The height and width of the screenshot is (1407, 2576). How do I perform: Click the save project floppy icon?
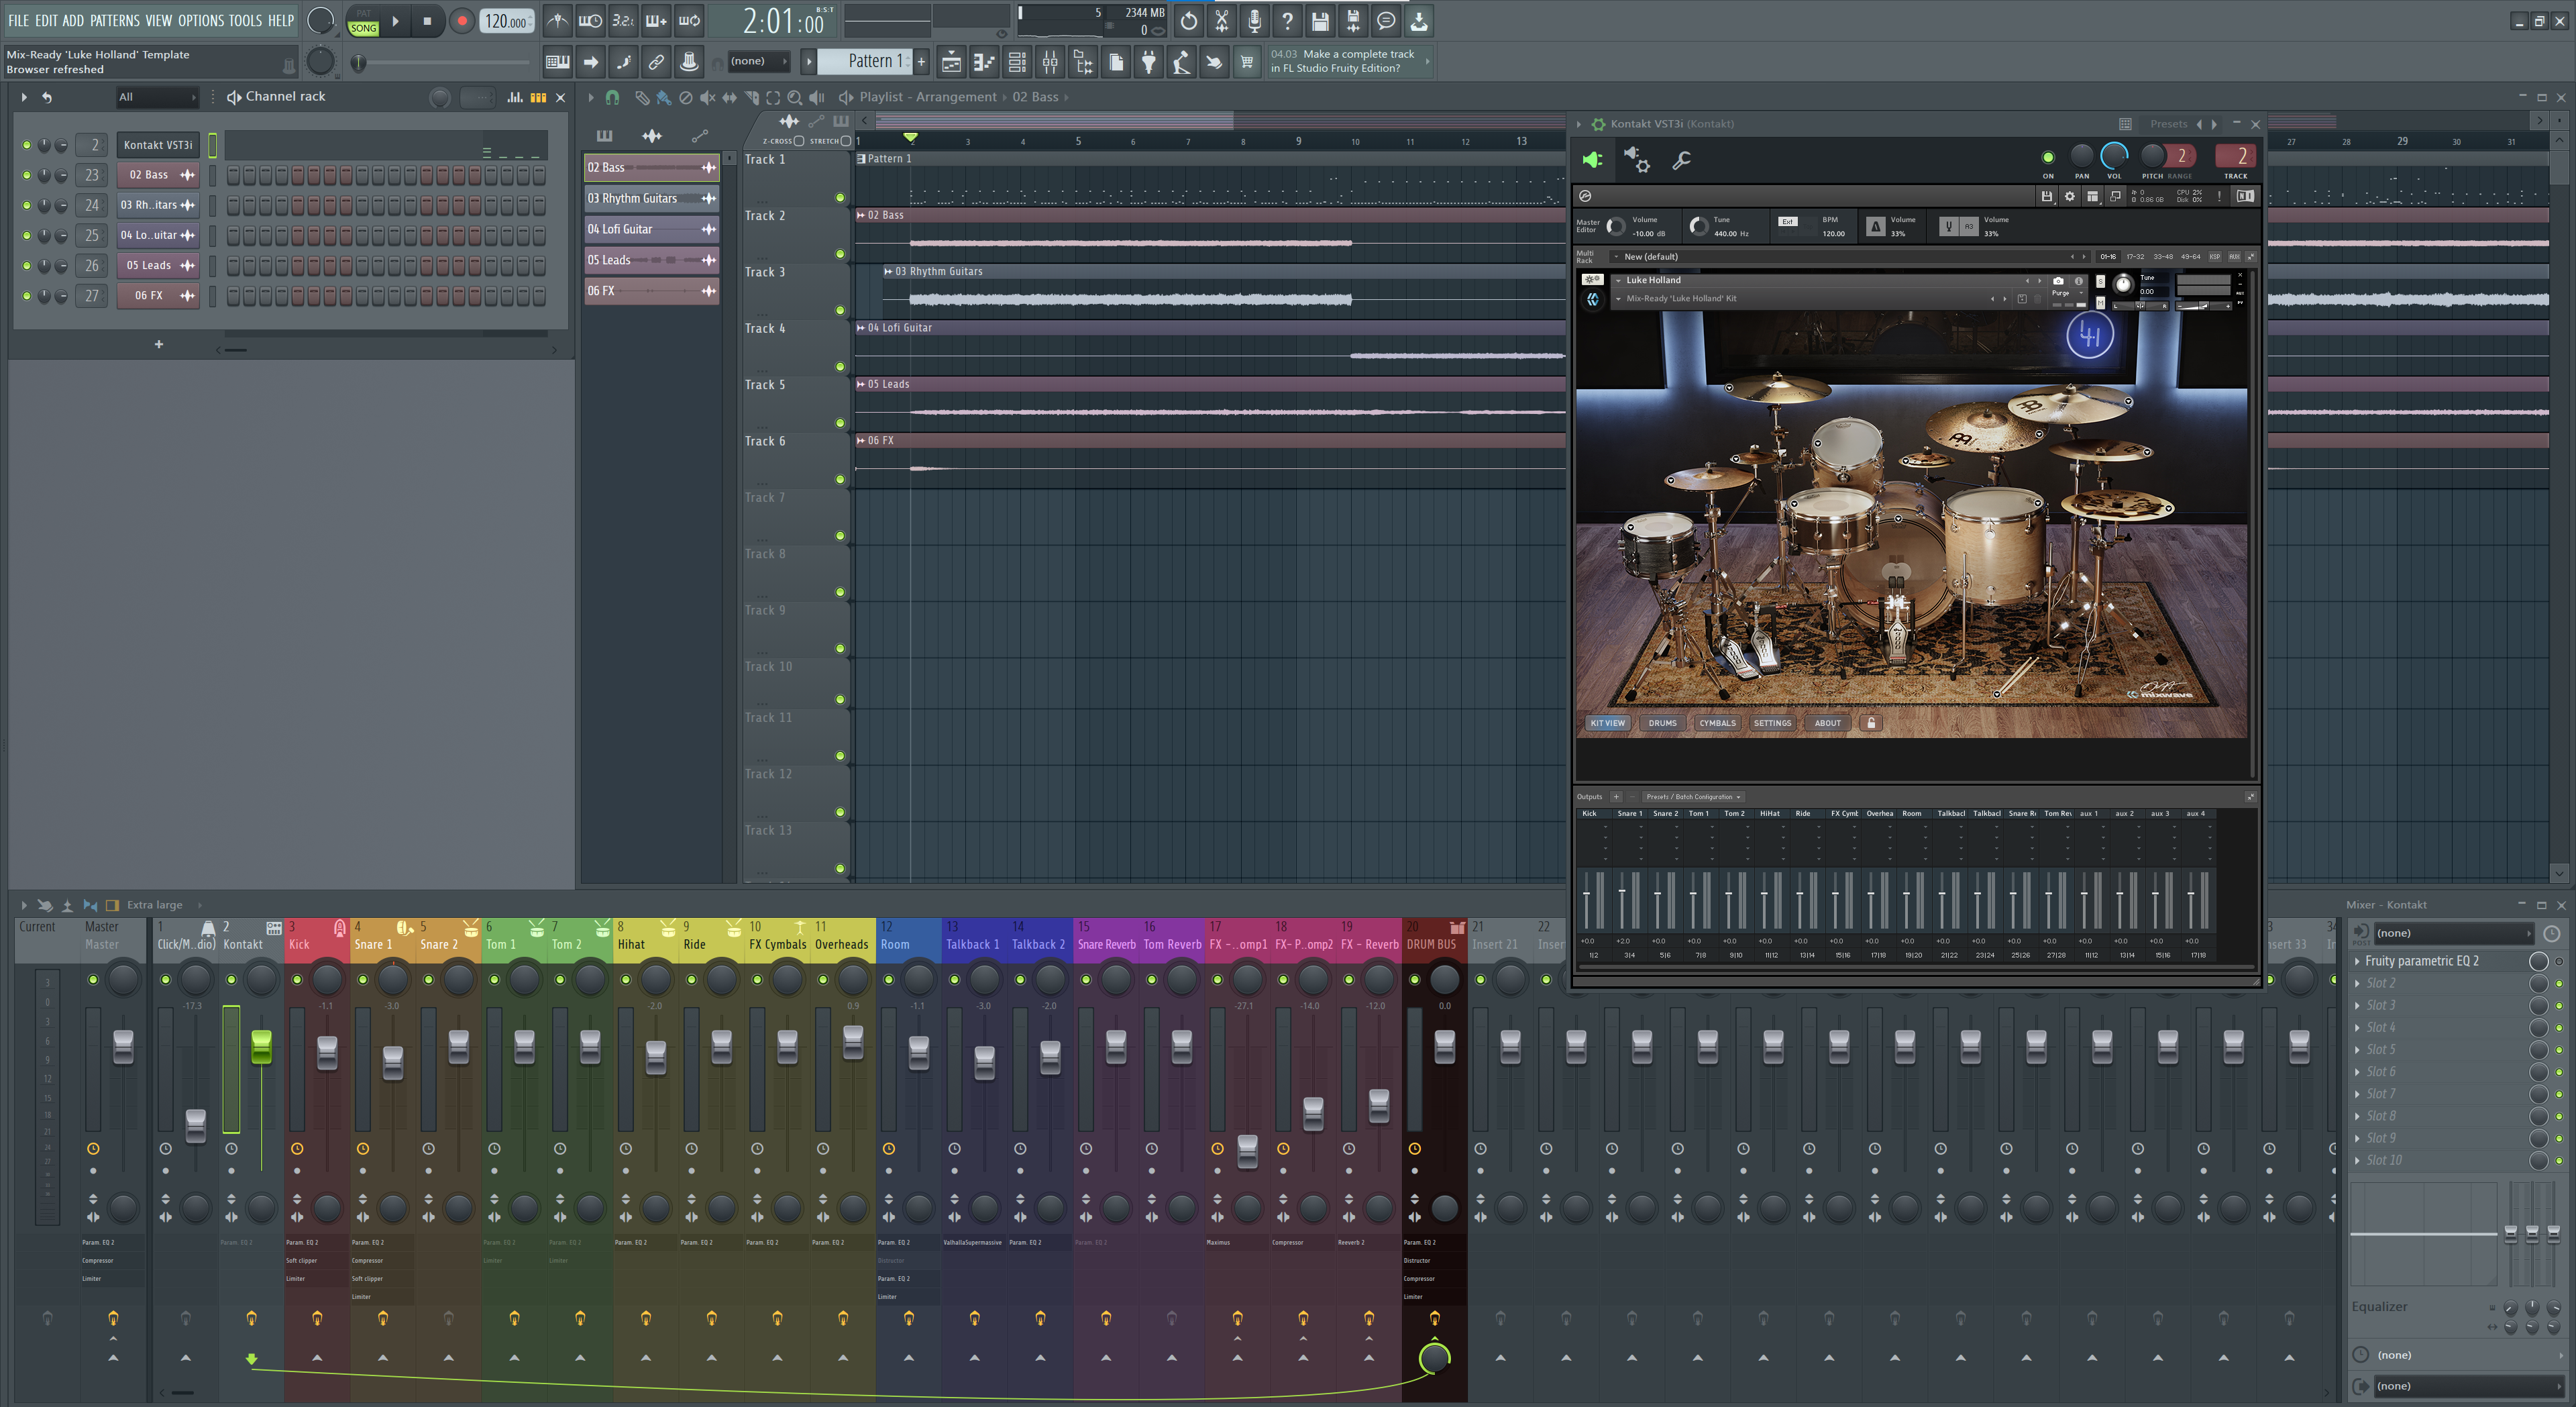tap(1319, 21)
